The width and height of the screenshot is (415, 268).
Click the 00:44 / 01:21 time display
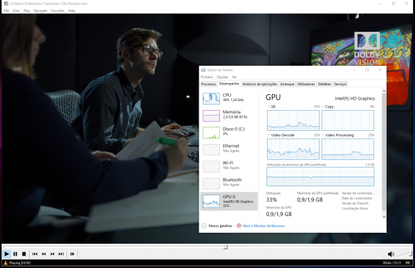tap(392, 263)
